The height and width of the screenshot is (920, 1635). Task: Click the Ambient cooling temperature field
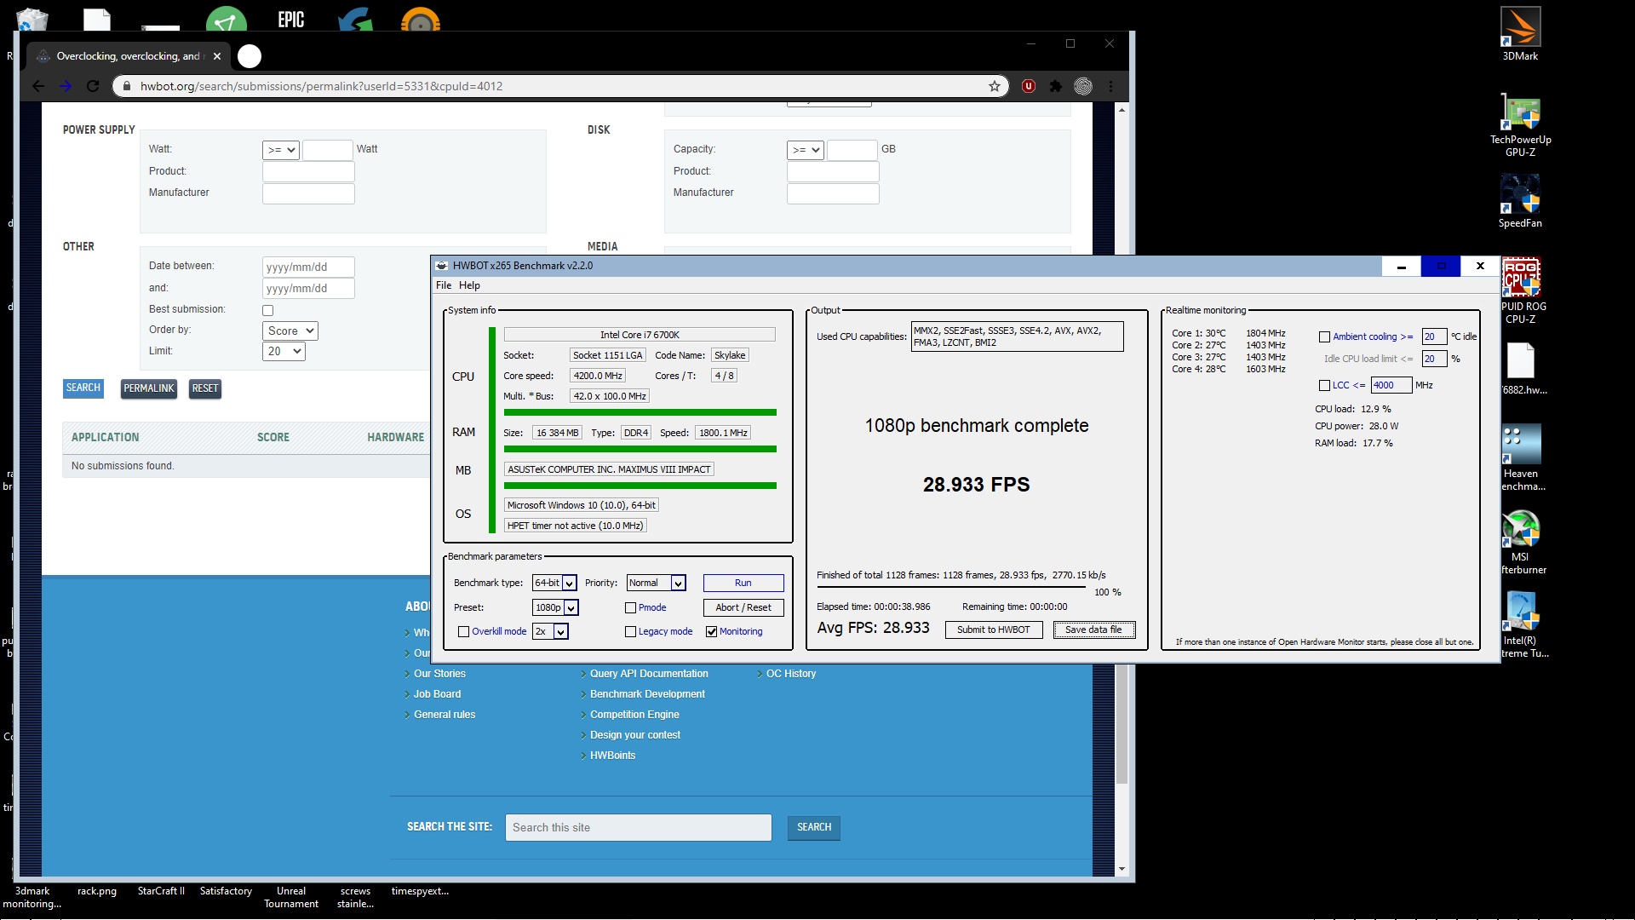(x=1434, y=336)
